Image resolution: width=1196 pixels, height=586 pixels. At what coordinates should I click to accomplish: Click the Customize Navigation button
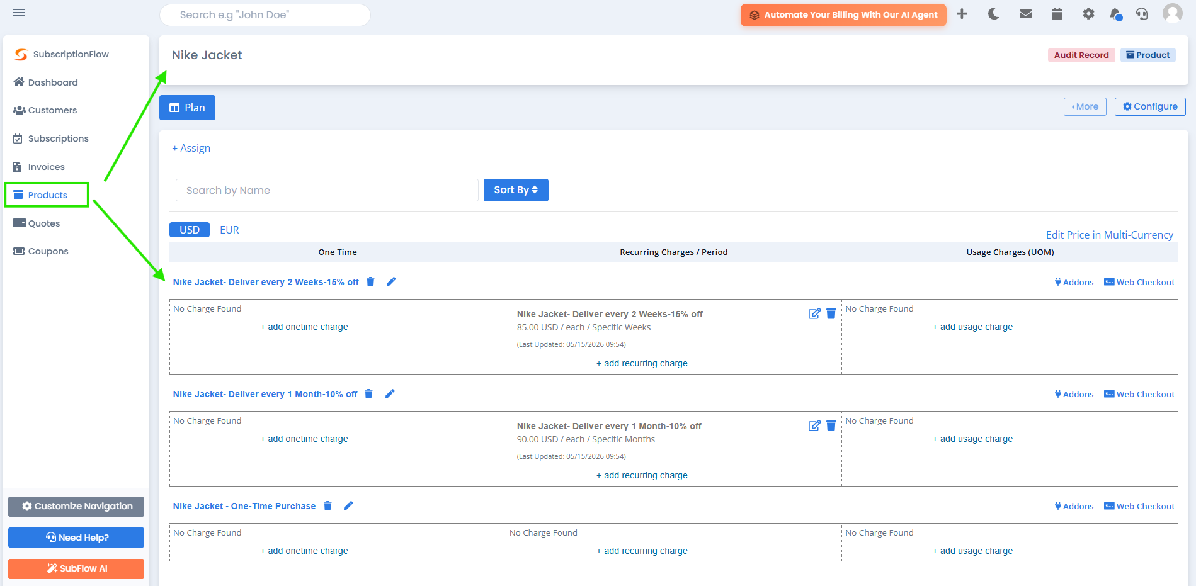[x=76, y=506]
